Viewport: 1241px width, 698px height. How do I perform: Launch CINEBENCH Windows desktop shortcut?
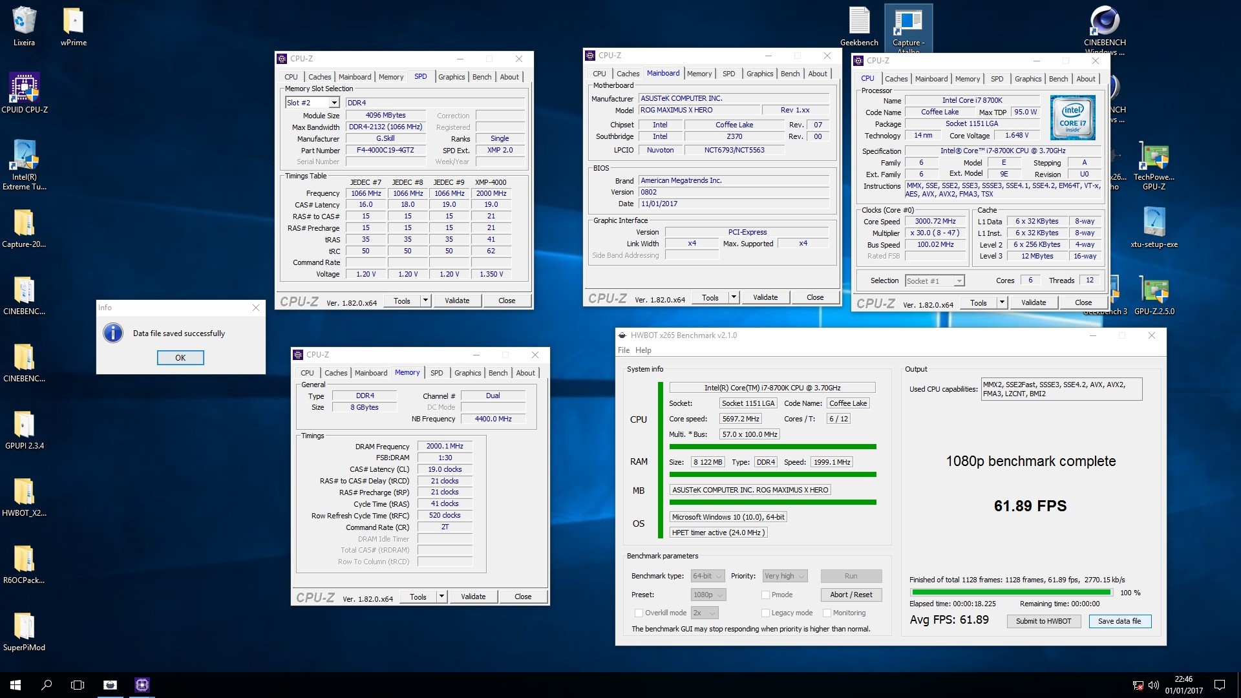click(1105, 29)
